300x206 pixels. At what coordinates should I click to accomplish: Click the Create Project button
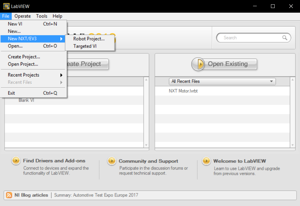click(x=87, y=64)
